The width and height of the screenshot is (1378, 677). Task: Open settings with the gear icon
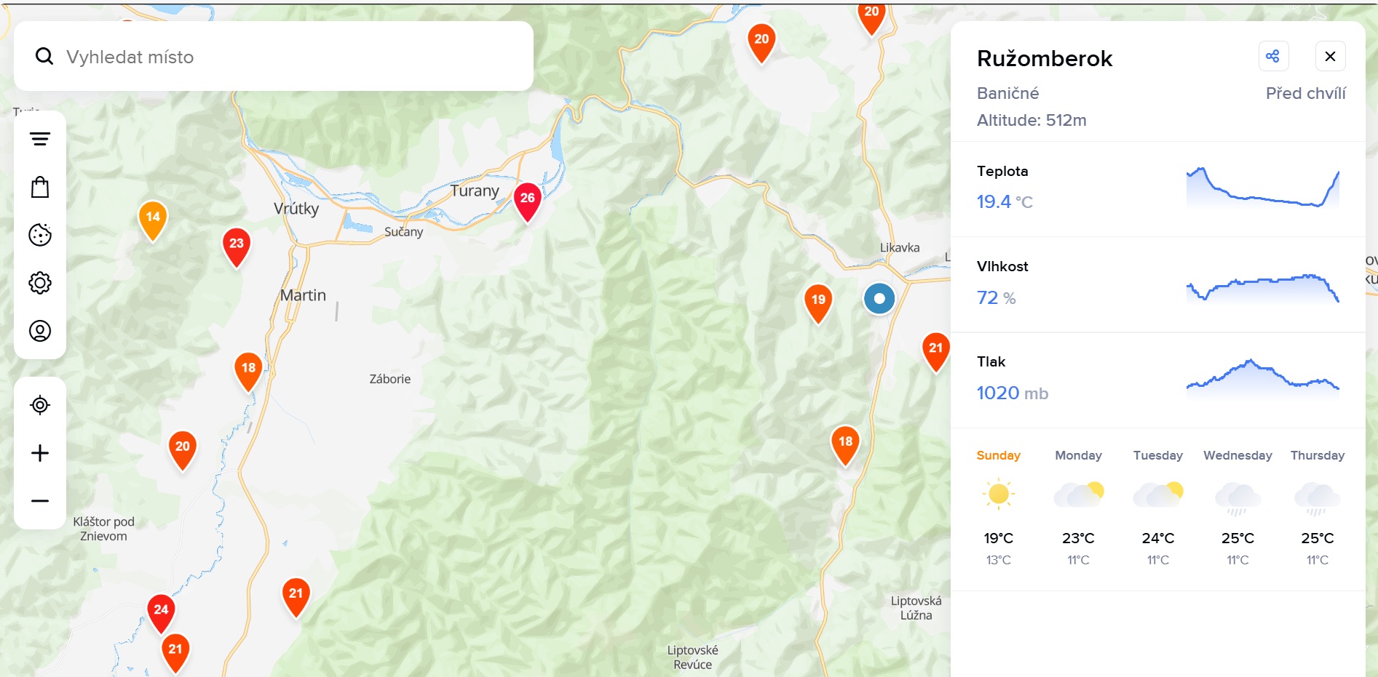(x=40, y=283)
